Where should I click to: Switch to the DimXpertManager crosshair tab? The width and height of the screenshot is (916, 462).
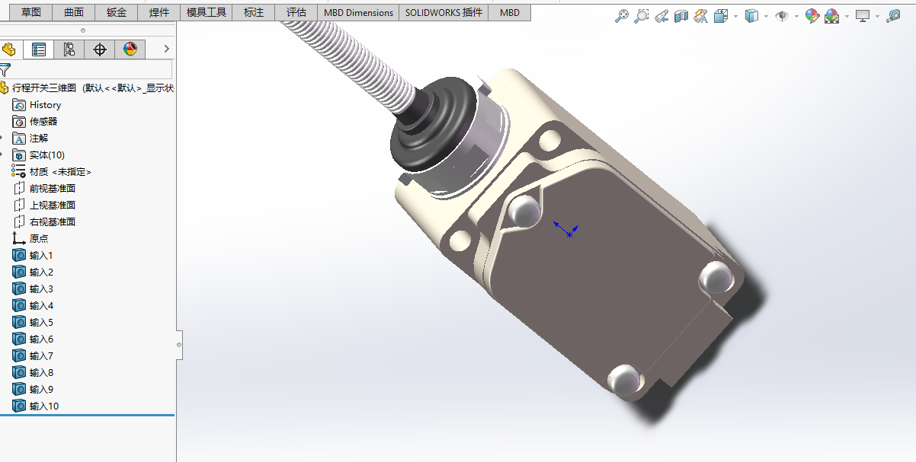100,49
